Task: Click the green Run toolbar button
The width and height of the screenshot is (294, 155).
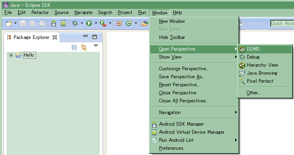Action: click(x=89, y=23)
